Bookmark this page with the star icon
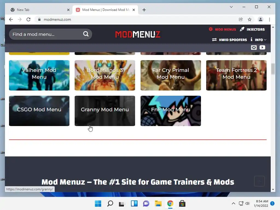280x210 pixels. coord(250,19)
